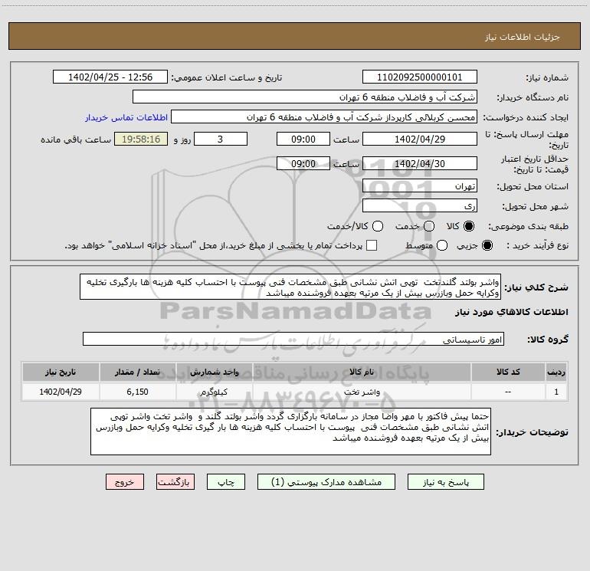Click the remaining time field 19:58:16
The image size is (590, 571).
point(141,139)
